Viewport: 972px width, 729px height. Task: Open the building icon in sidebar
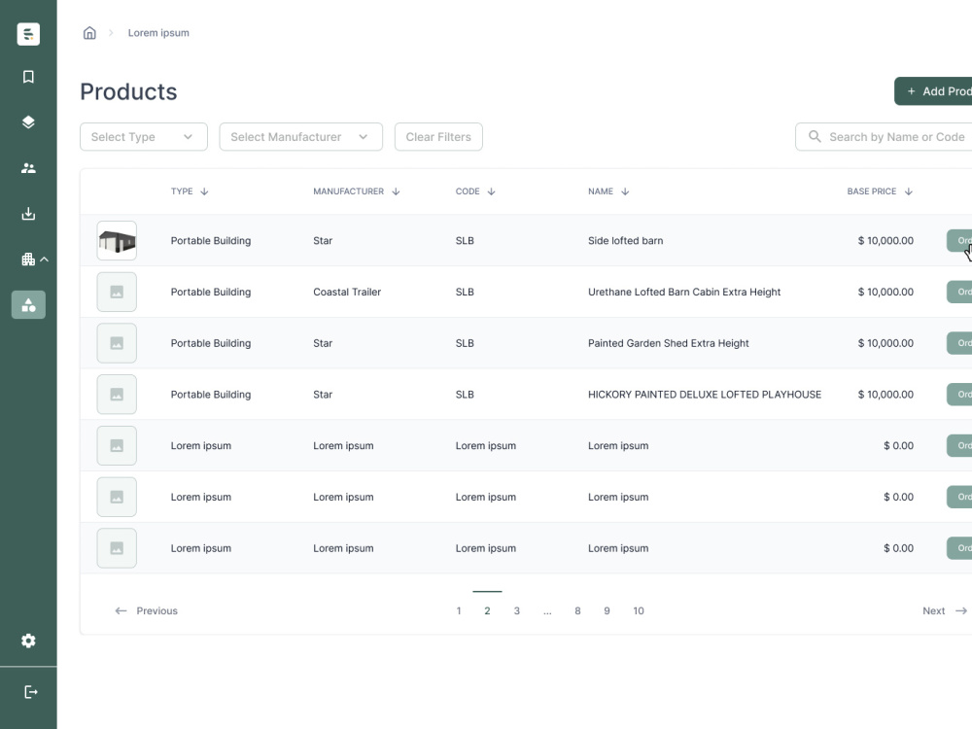(x=28, y=260)
